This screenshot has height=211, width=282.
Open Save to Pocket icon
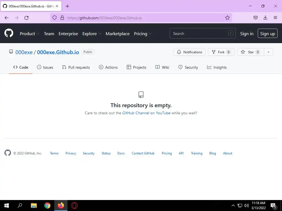[255, 18]
